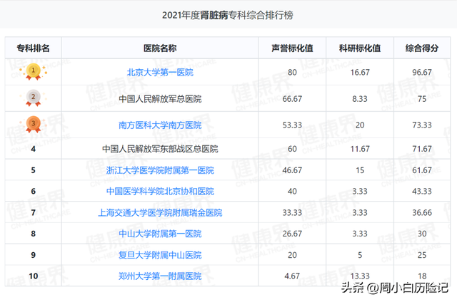Select reputation value 26.67

(x=292, y=234)
